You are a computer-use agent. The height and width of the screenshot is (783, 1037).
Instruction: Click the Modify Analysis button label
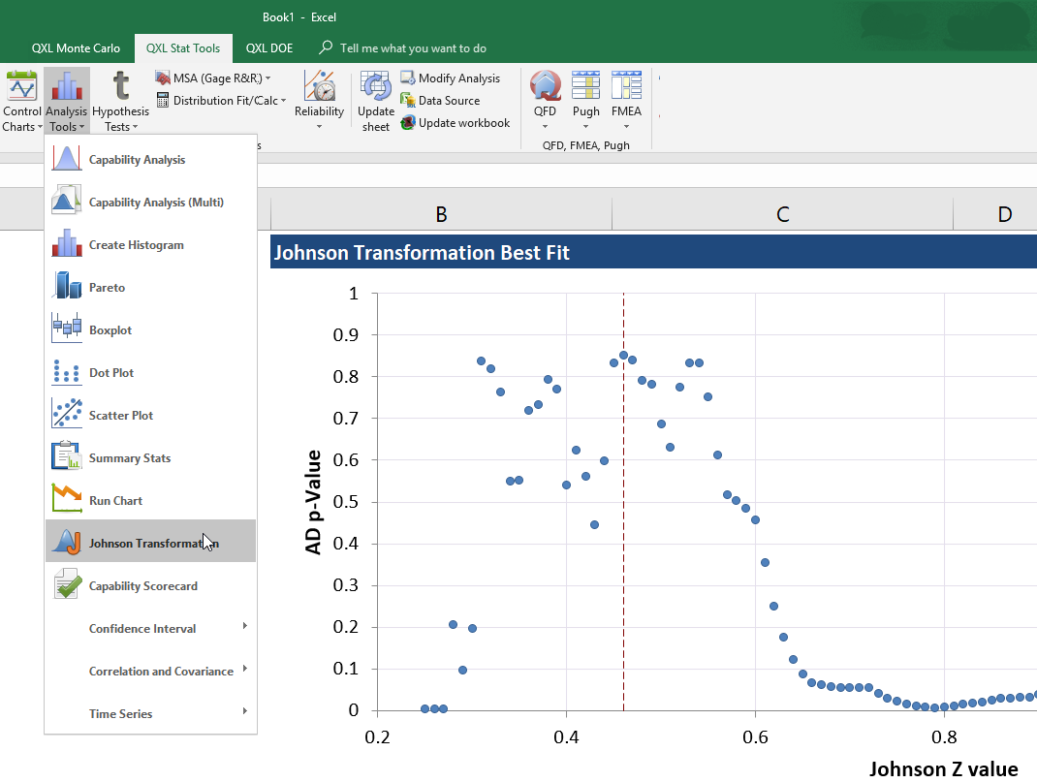pyautogui.click(x=459, y=78)
